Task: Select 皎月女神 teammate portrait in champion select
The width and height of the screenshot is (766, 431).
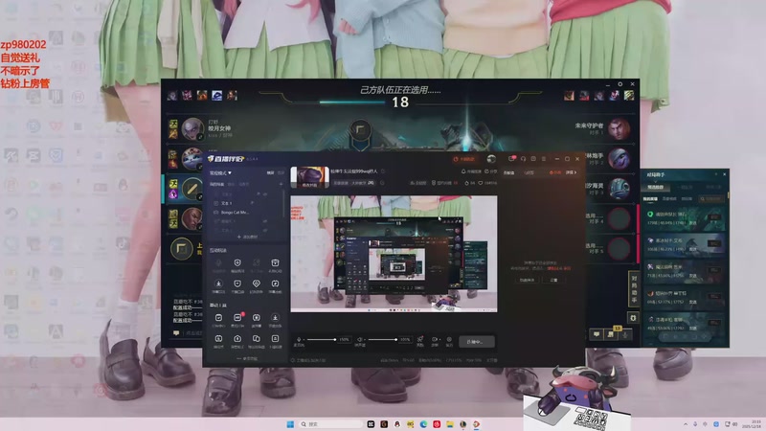Action: (192, 128)
